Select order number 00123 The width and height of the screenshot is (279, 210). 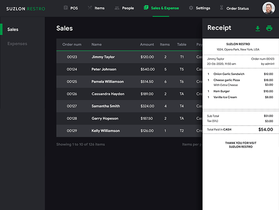(x=72, y=57)
